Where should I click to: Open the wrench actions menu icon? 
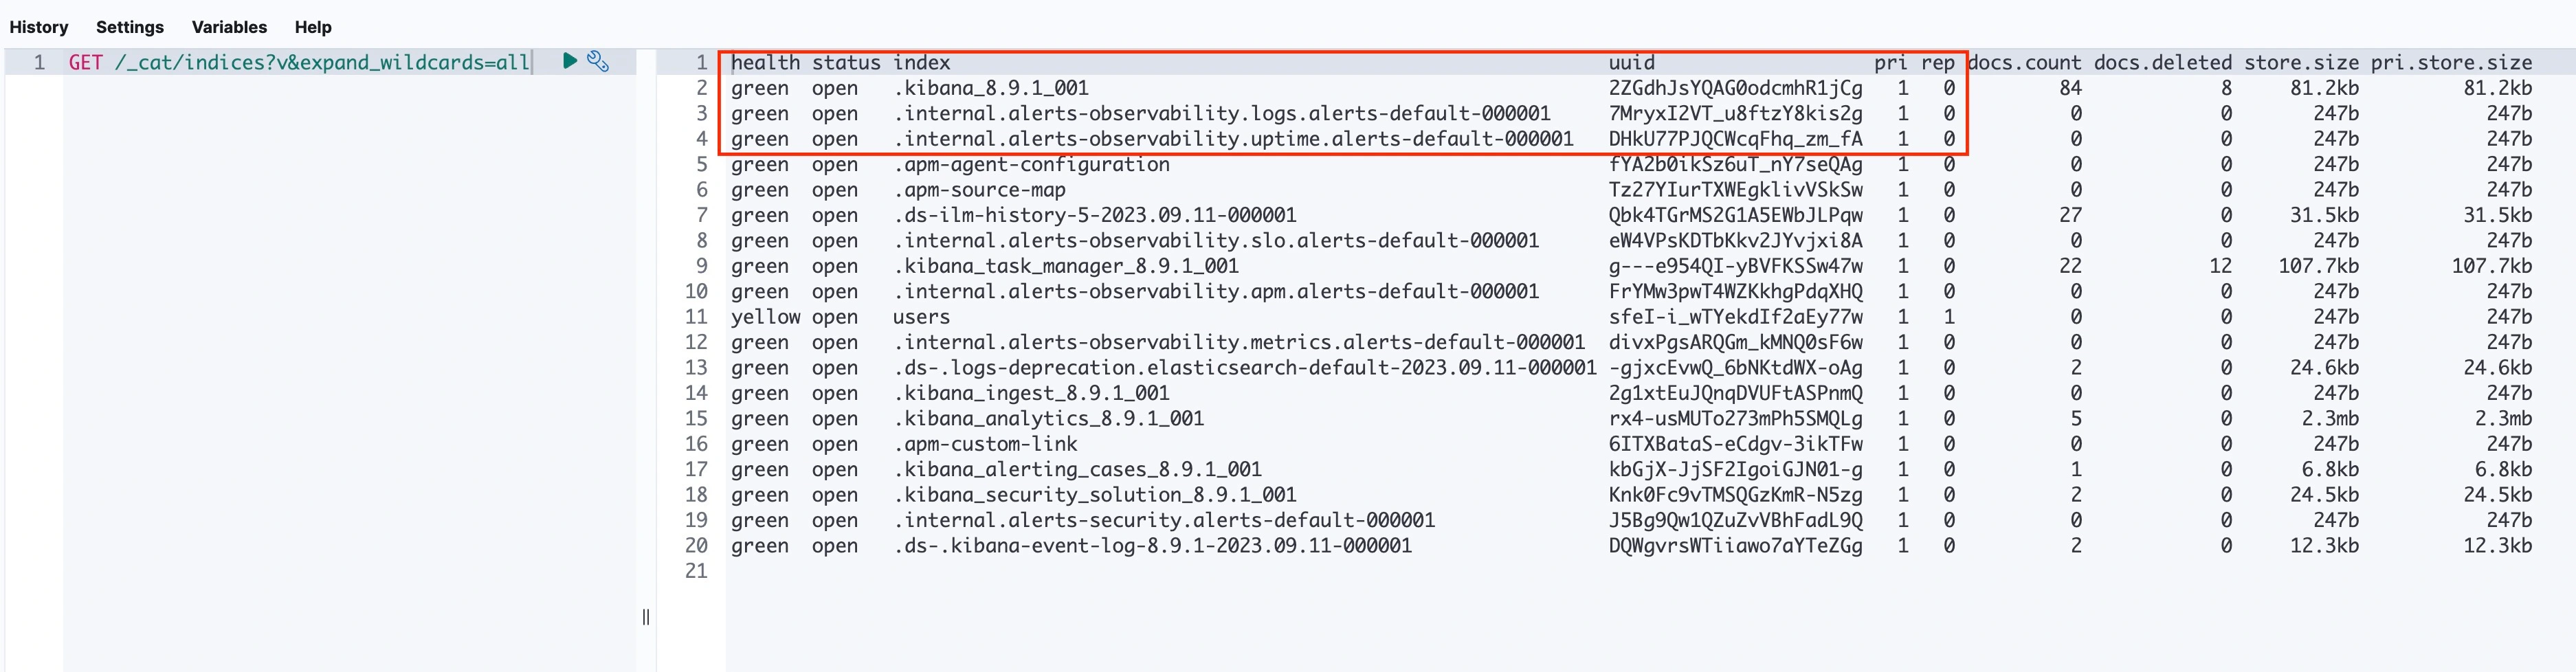(x=598, y=61)
